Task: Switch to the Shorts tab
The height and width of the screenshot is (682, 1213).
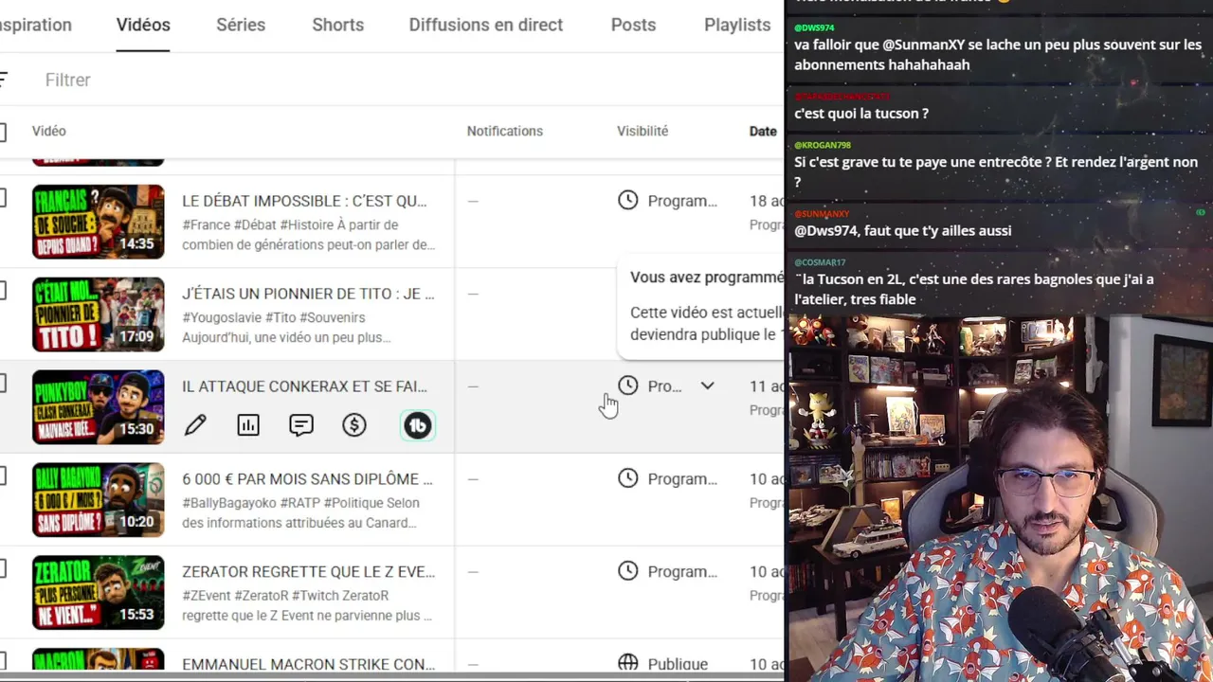Action: tap(338, 25)
